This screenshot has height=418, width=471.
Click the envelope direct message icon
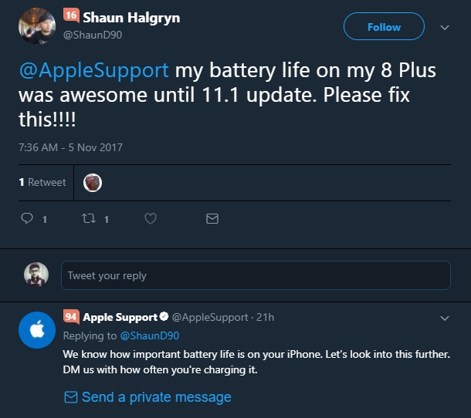[x=212, y=219]
